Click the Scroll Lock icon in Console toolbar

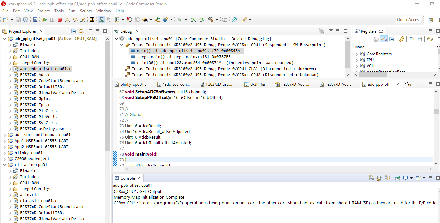click(379, 178)
